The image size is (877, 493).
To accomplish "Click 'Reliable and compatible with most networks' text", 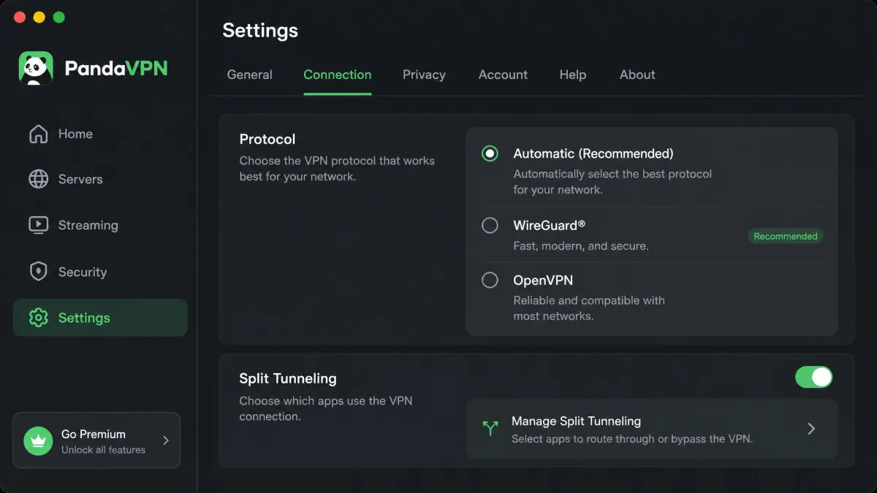I will pos(589,308).
